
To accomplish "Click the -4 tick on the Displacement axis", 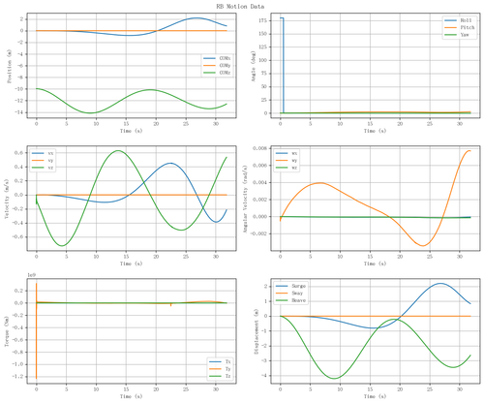I will pos(264,376).
